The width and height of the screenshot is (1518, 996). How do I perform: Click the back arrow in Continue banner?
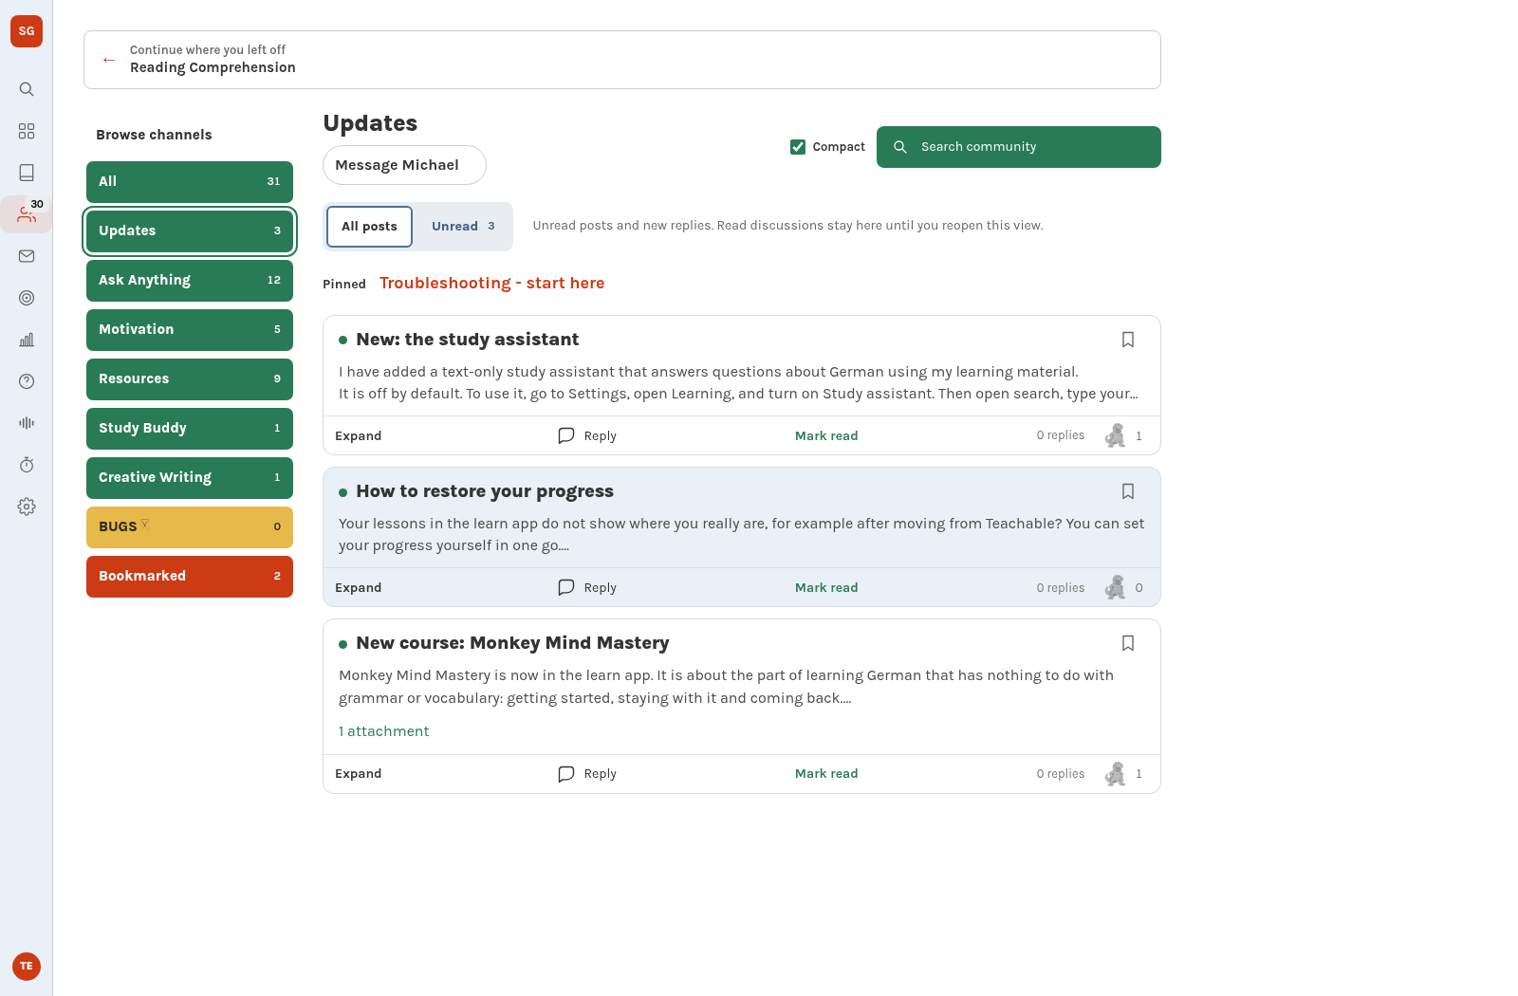(x=109, y=60)
